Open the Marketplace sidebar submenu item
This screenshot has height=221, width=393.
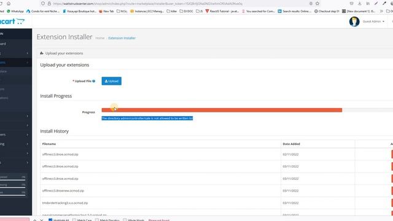point(16,71)
